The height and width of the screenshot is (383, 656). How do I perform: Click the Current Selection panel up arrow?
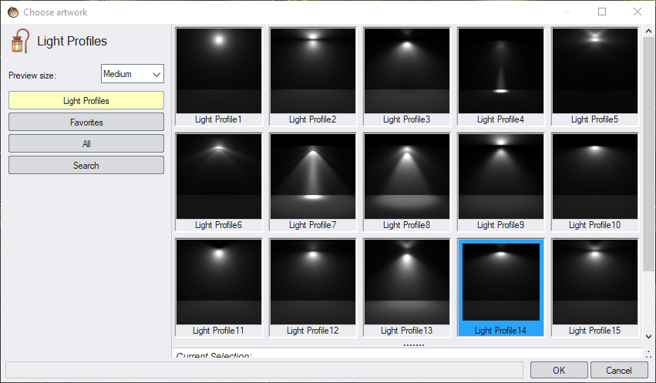pos(648,351)
